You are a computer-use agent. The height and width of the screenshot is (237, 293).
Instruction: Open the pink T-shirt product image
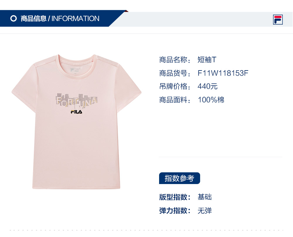click(x=76, y=122)
